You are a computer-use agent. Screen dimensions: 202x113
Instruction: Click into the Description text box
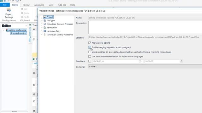pyautogui.click(x=145, y=27)
